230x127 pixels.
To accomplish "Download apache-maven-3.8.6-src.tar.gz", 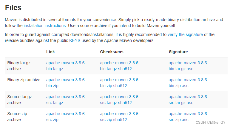I will [66, 97].
